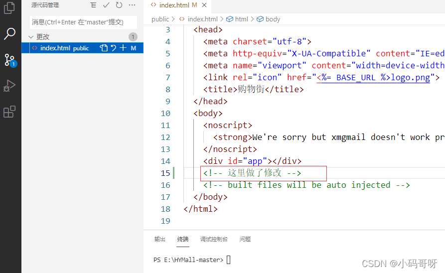
Task: Discard changes to index.html
Action: 114,48
